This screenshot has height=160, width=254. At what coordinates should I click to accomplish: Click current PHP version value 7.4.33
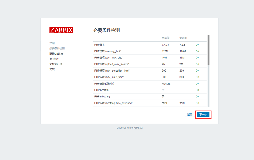pos(165,45)
